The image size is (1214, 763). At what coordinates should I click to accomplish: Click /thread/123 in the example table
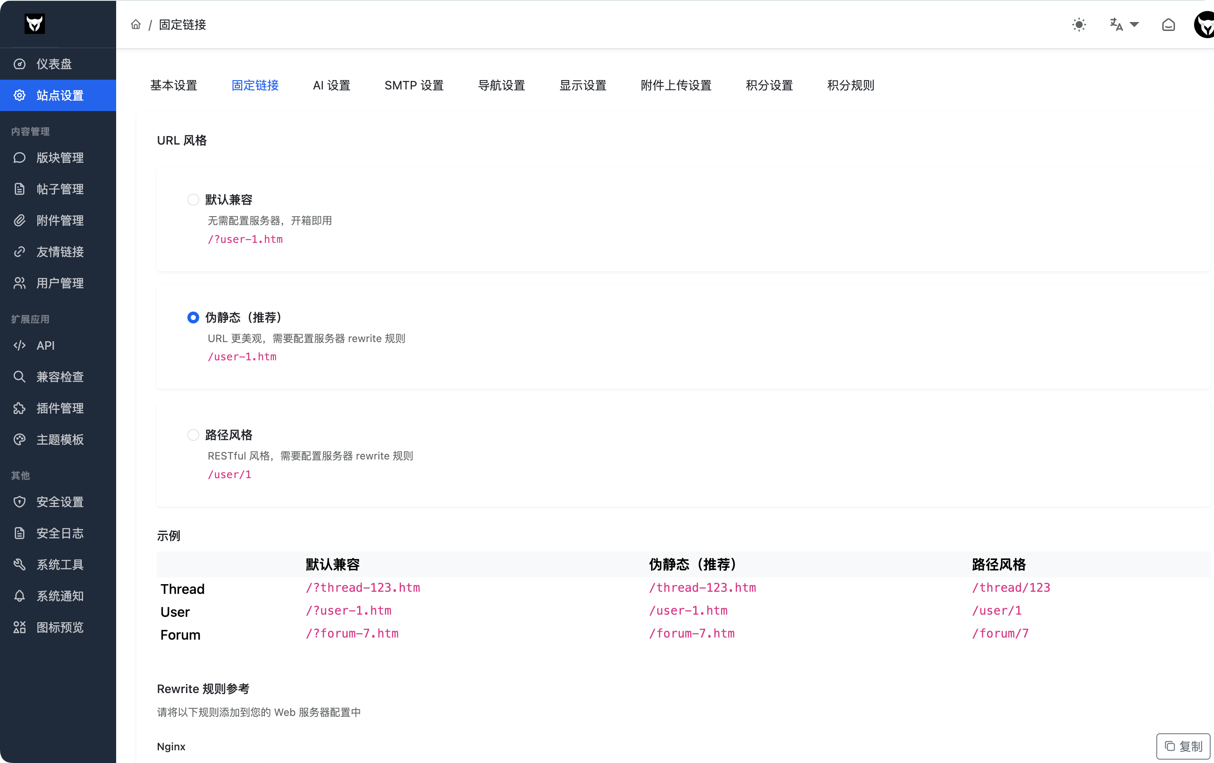[x=1011, y=588]
